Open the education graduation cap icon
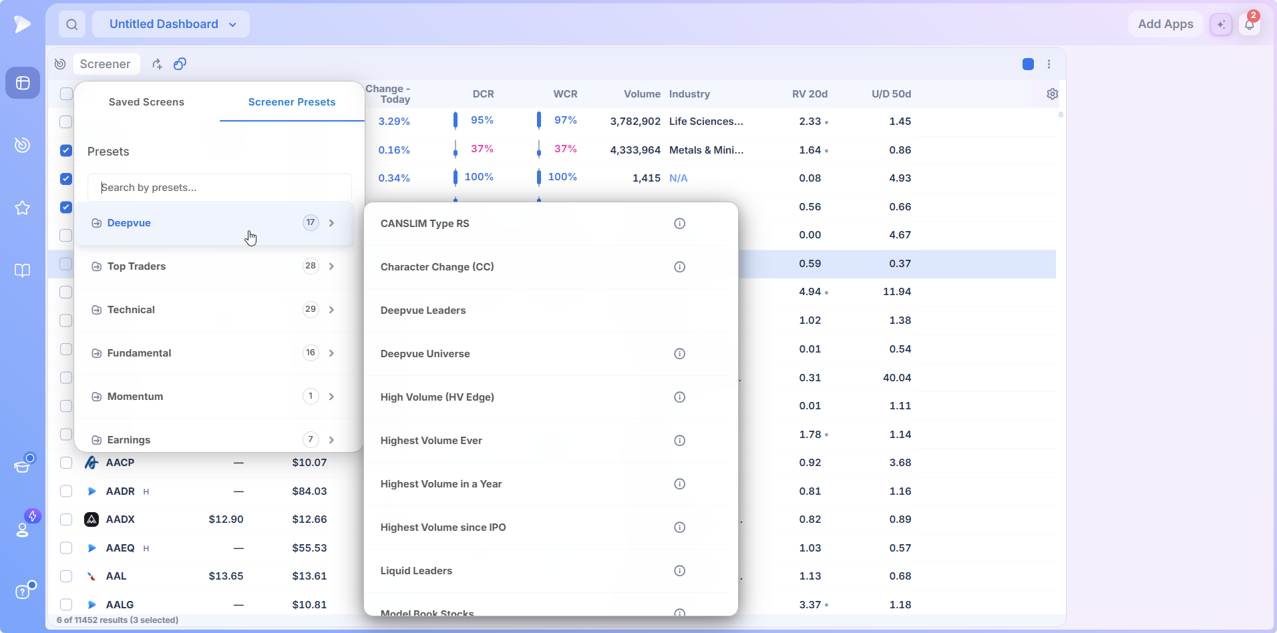 (23, 465)
